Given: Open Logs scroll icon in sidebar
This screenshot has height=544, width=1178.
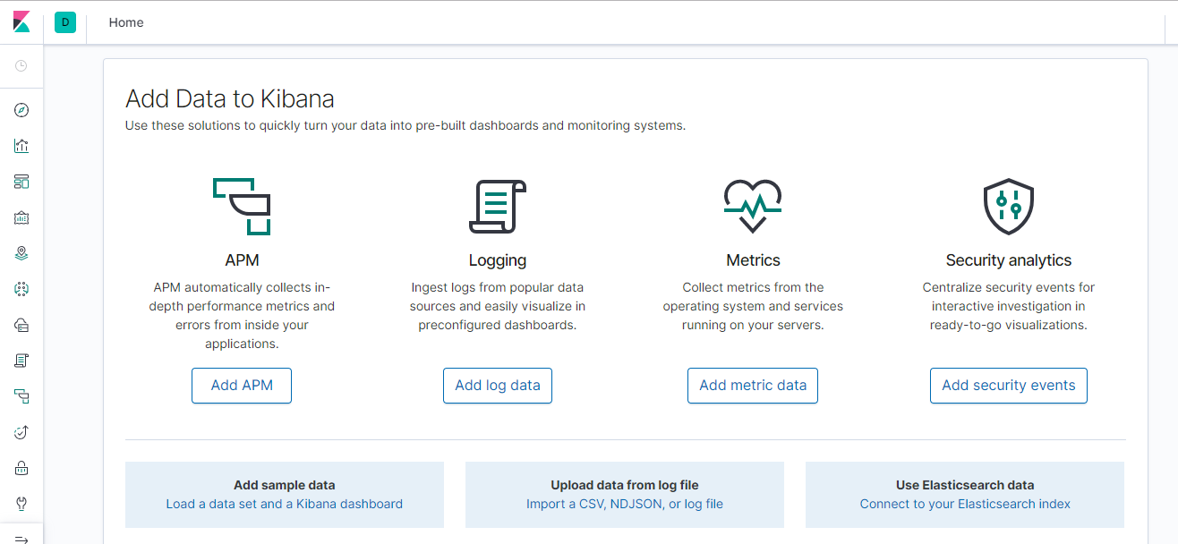Looking at the screenshot, I should coord(21,361).
